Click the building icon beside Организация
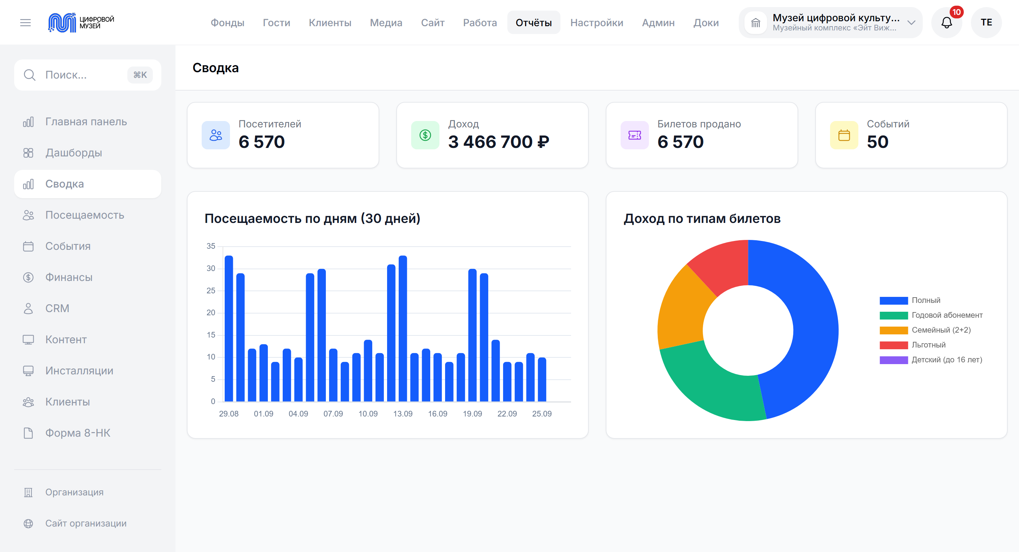1019x552 pixels. (x=28, y=492)
